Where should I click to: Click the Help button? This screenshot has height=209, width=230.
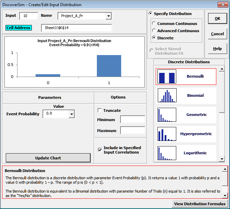point(217,49)
